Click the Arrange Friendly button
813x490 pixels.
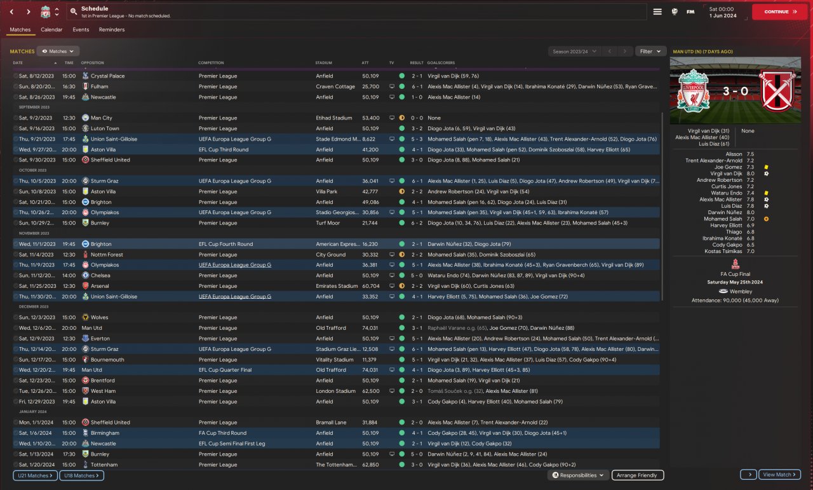pyautogui.click(x=638, y=475)
